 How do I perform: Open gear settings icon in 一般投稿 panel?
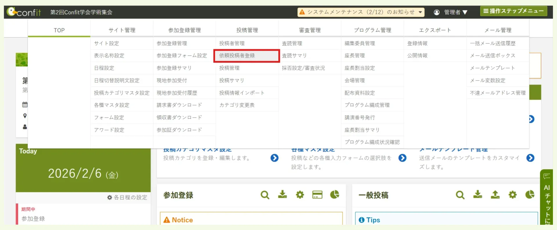[x=513, y=195]
